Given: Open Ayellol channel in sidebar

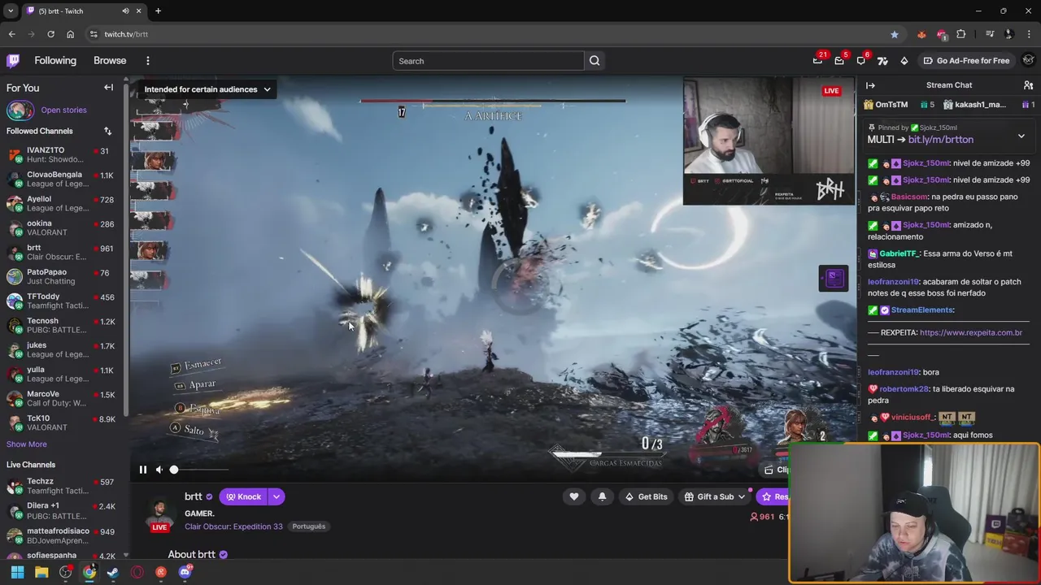Looking at the screenshot, I should tap(62, 203).
